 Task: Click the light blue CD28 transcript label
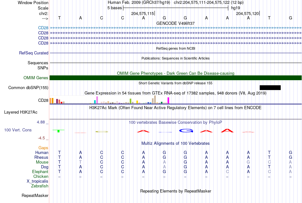(43, 28)
